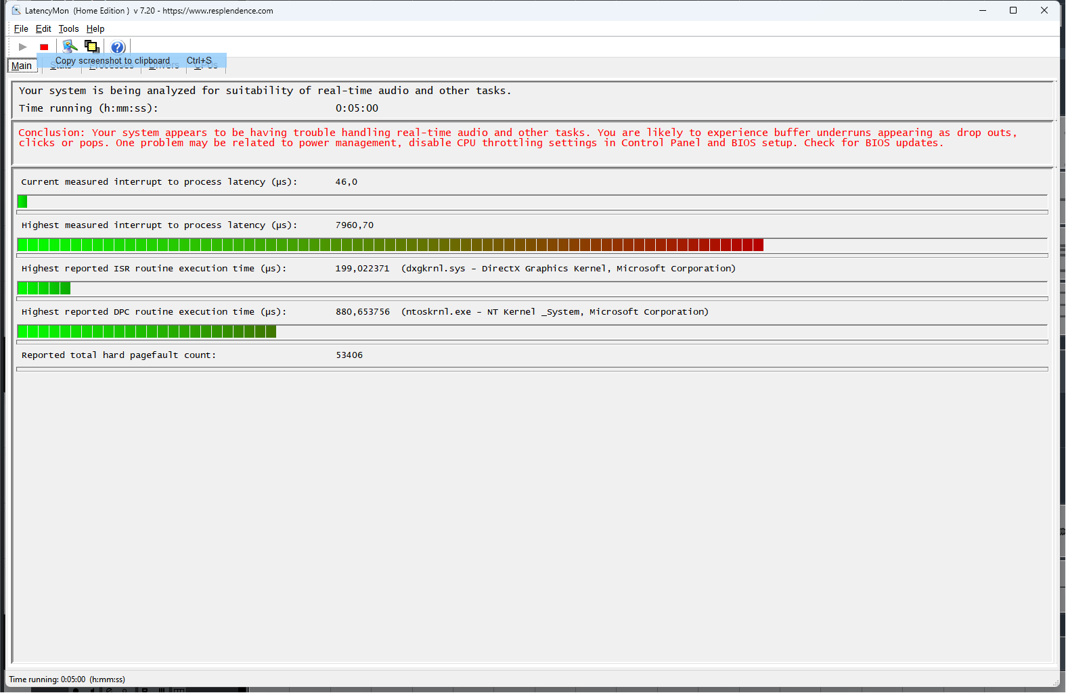The width and height of the screenshot is (1066, 693).
Task: Click the highest ISR routine execution bar
Action: (x=44, y=288)
